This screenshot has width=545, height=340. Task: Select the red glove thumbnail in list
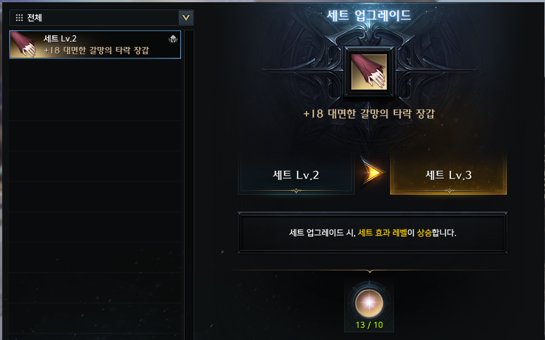point(24,44)
